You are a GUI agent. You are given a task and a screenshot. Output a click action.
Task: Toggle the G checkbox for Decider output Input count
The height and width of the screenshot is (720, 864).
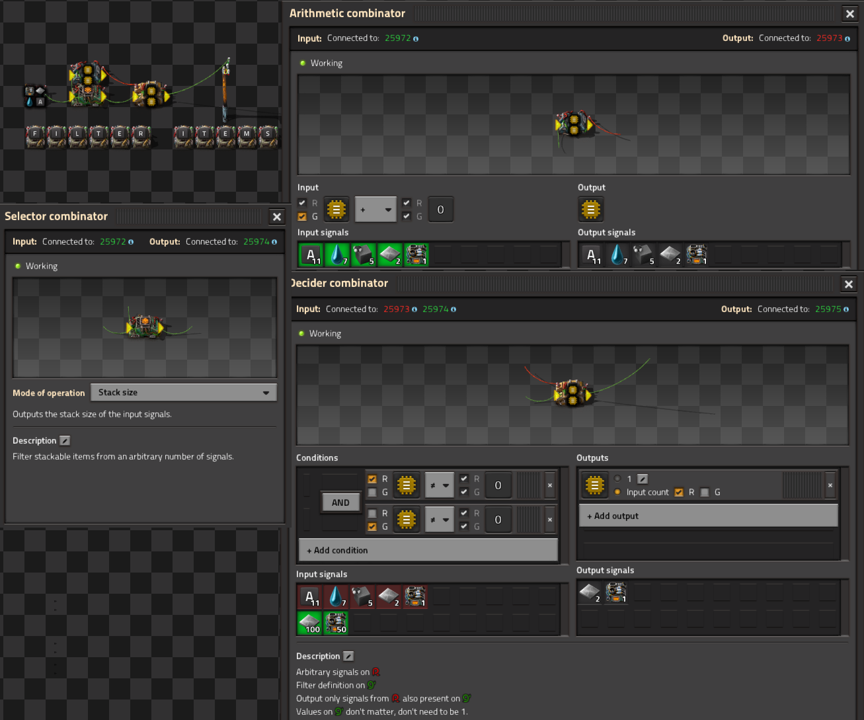tap(705, 492)
